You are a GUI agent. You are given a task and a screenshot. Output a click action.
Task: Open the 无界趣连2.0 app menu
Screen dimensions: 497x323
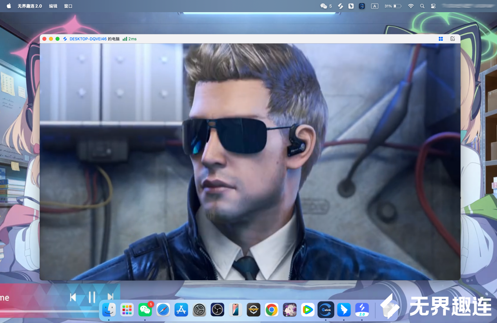(x=30, y=6)
